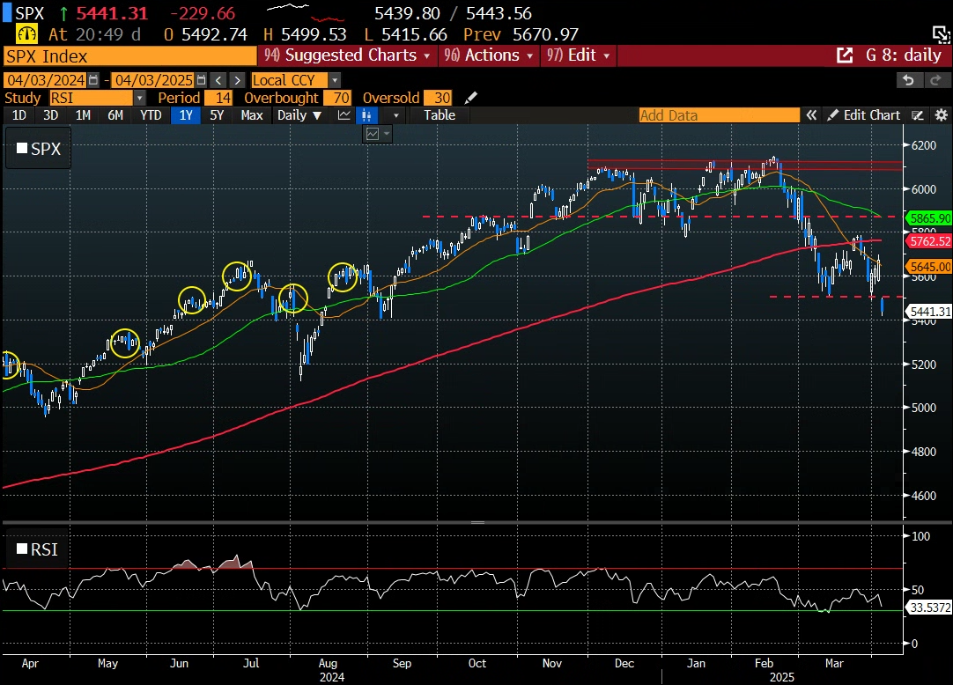Click the Period 14 field

point(218,98)
